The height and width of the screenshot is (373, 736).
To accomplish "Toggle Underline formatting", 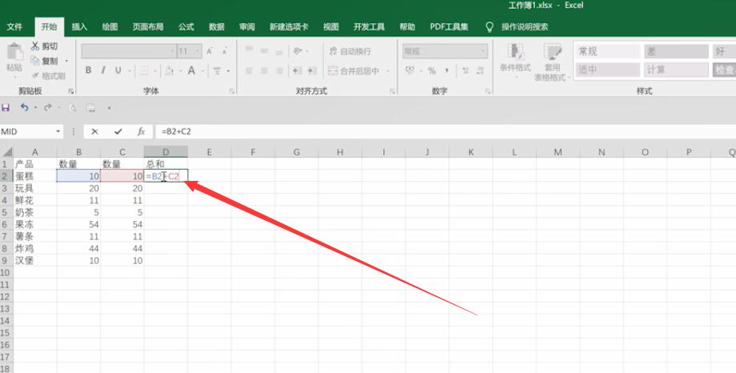I will 118,70.
